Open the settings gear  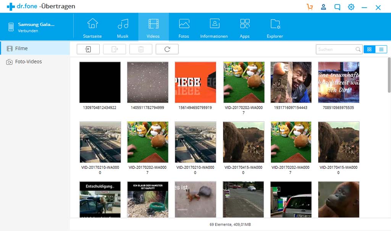click(351, 7)
